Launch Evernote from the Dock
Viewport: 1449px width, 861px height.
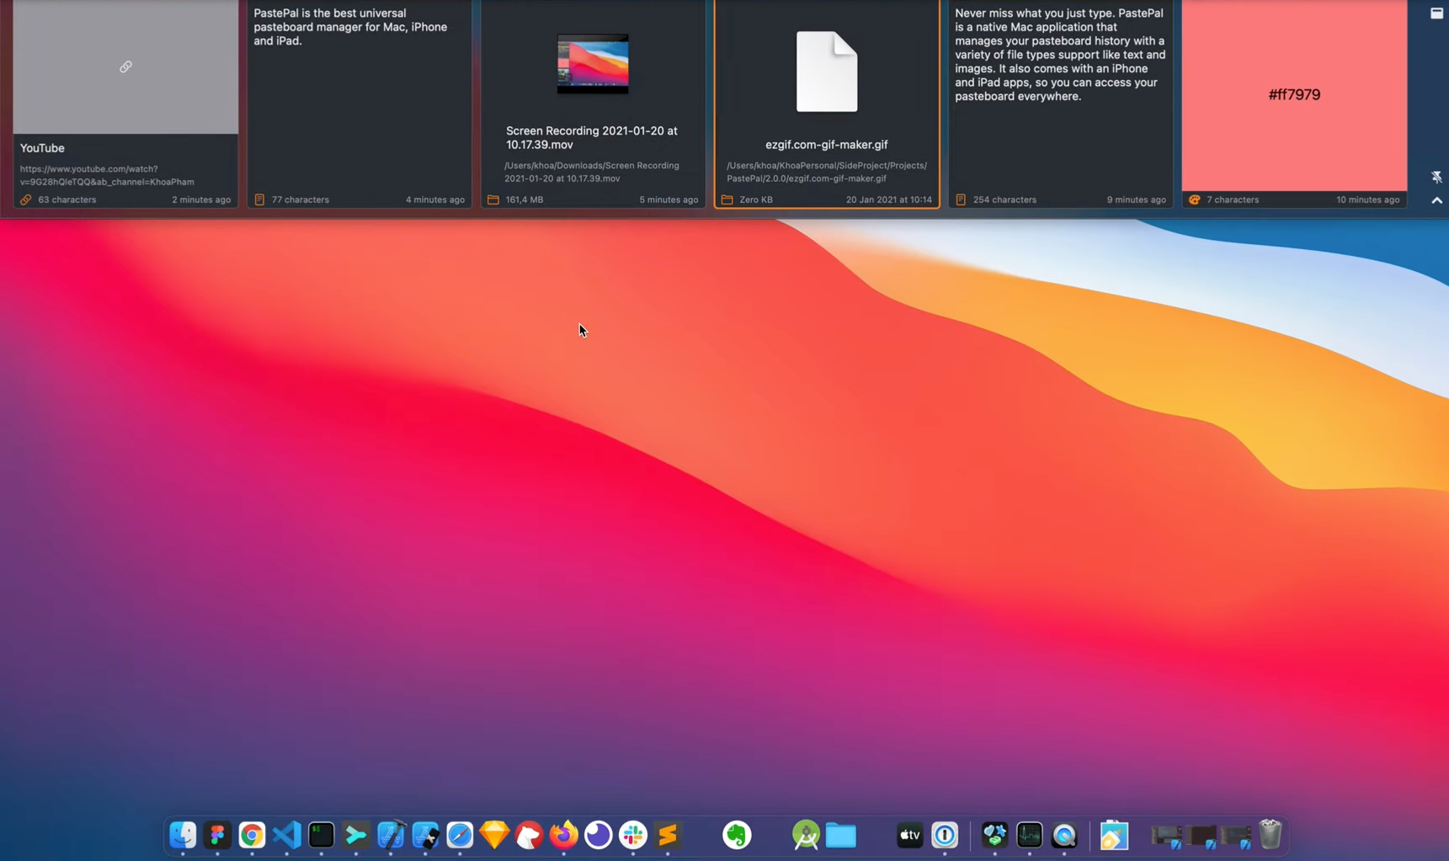pyautogui.click(x=737, y=835)
